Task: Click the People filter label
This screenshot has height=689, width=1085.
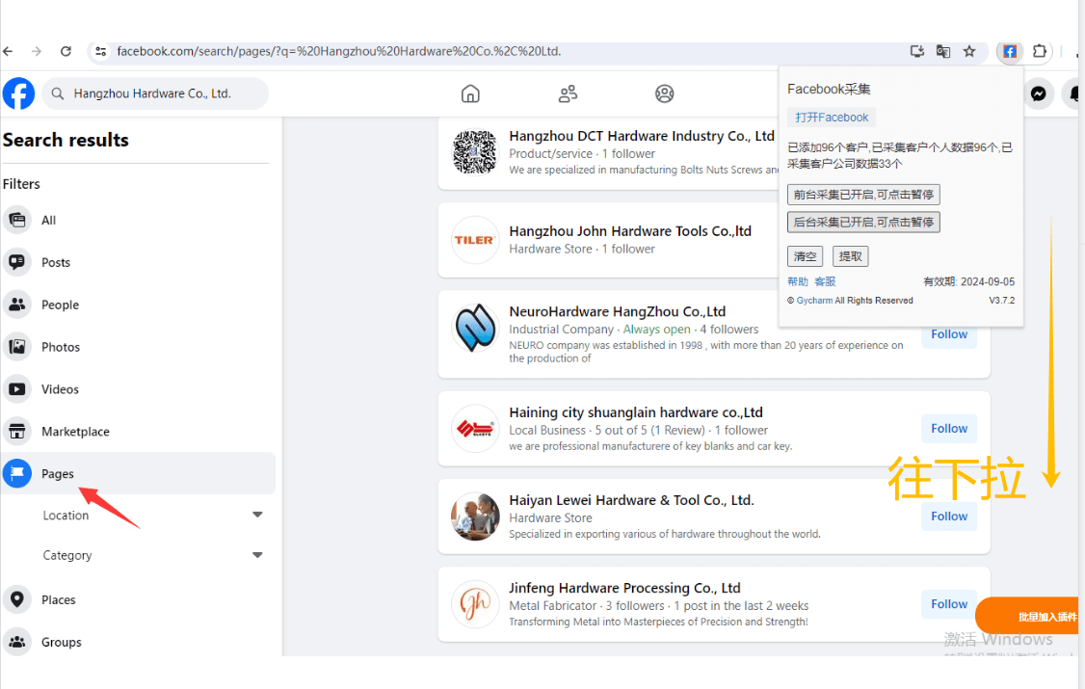Action: click(x=60, y=305)
